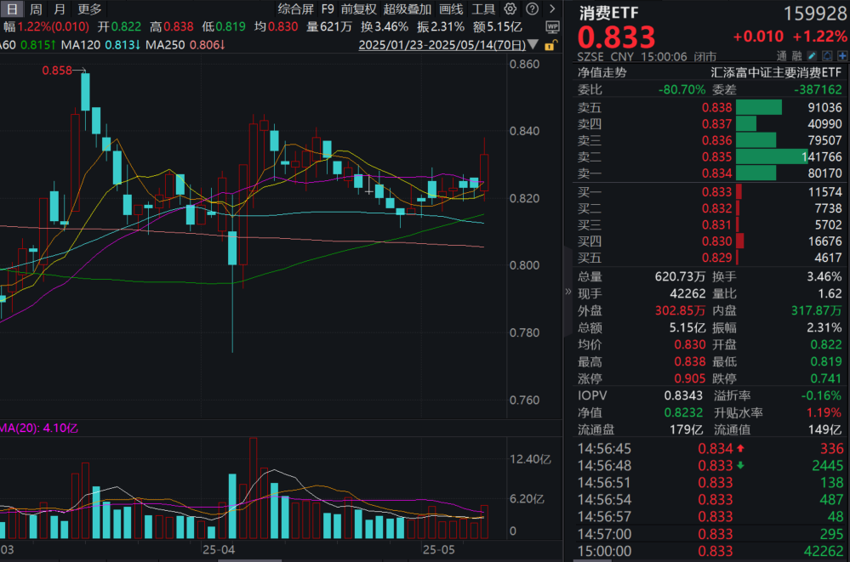The width and height of the screenshot is (850, 562).
Task: Open the pencil note icon beside the quote
Action: [x=812, y=55]
